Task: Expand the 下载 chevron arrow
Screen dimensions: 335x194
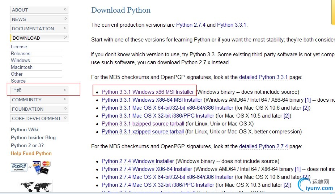Action: tap(65, 90)
